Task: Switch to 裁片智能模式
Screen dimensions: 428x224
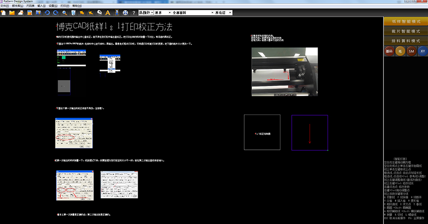Action: click(405, 31)
